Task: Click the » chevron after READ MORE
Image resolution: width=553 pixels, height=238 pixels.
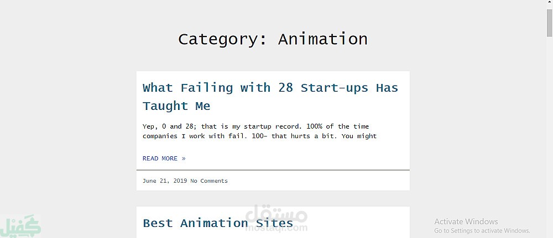Action: pyautogui.click(x=184, y=158)
